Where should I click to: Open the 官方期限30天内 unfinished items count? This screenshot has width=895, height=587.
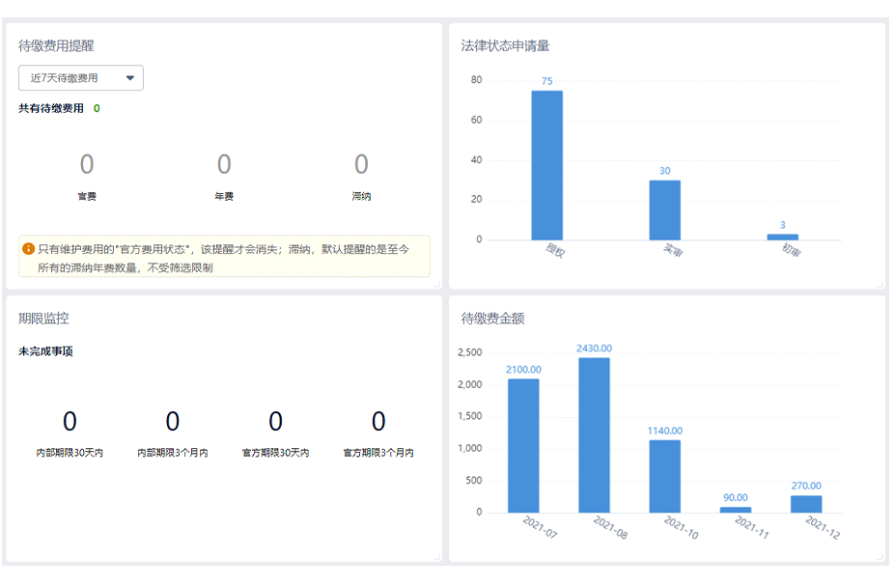275,422
